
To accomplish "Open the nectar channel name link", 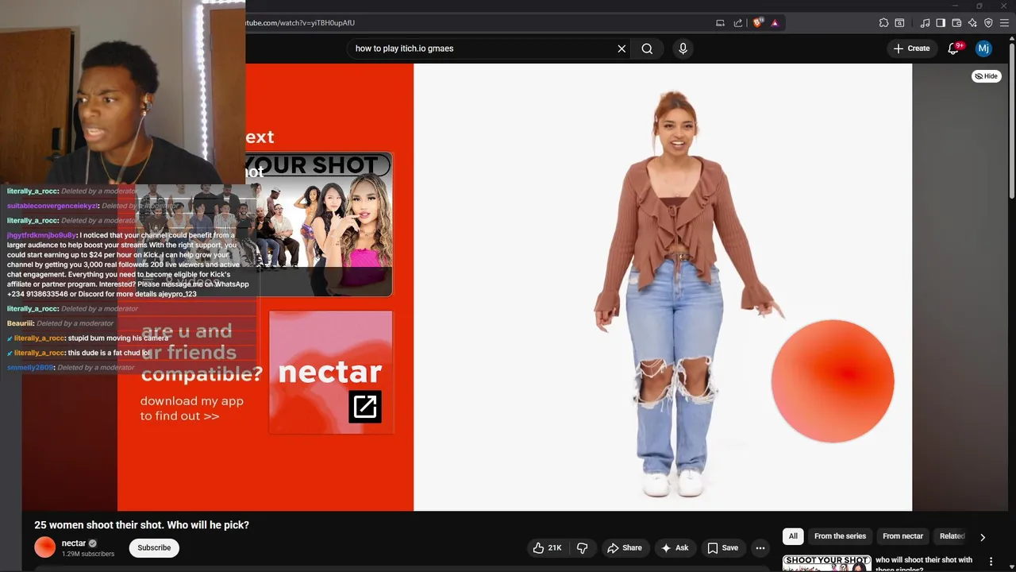I will pyautogui.click(x=74, y=543).
